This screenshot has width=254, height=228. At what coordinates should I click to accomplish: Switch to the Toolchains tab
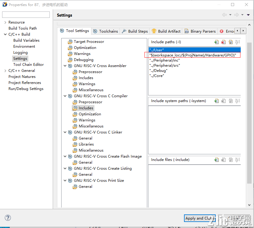click(106, 31)
